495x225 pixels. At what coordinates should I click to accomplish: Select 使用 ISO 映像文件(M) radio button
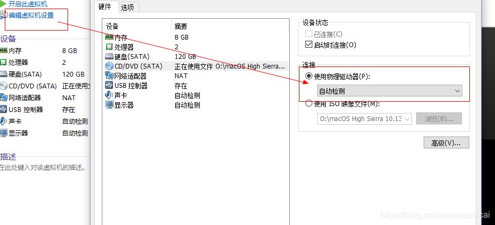click(309, 103)
